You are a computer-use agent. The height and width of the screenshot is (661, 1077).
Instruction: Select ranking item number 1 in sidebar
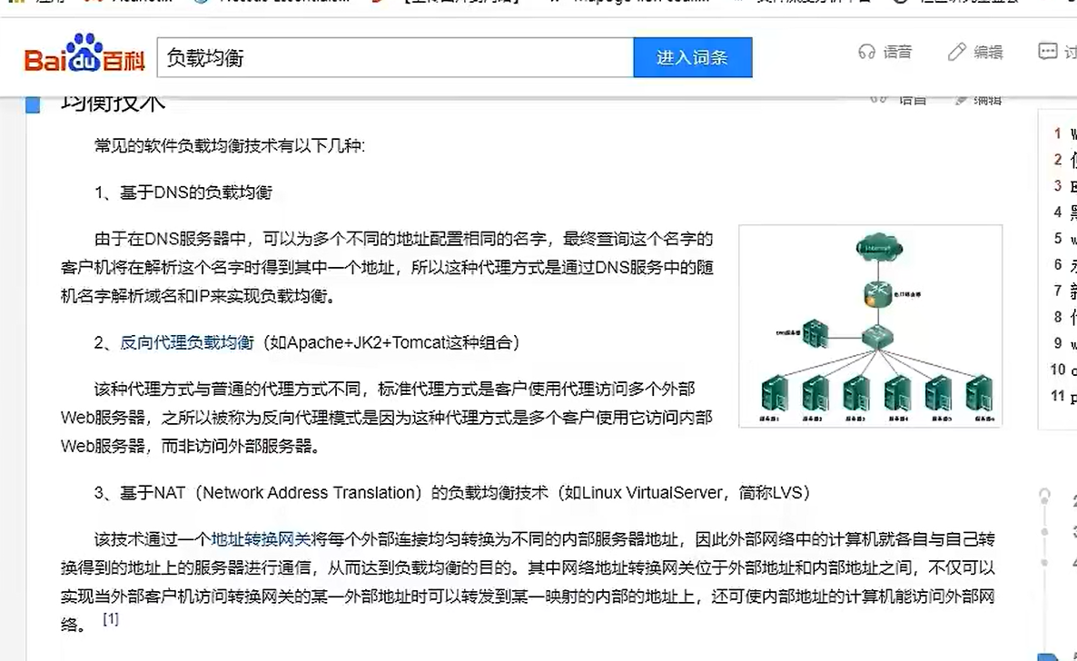(1061, 133)
